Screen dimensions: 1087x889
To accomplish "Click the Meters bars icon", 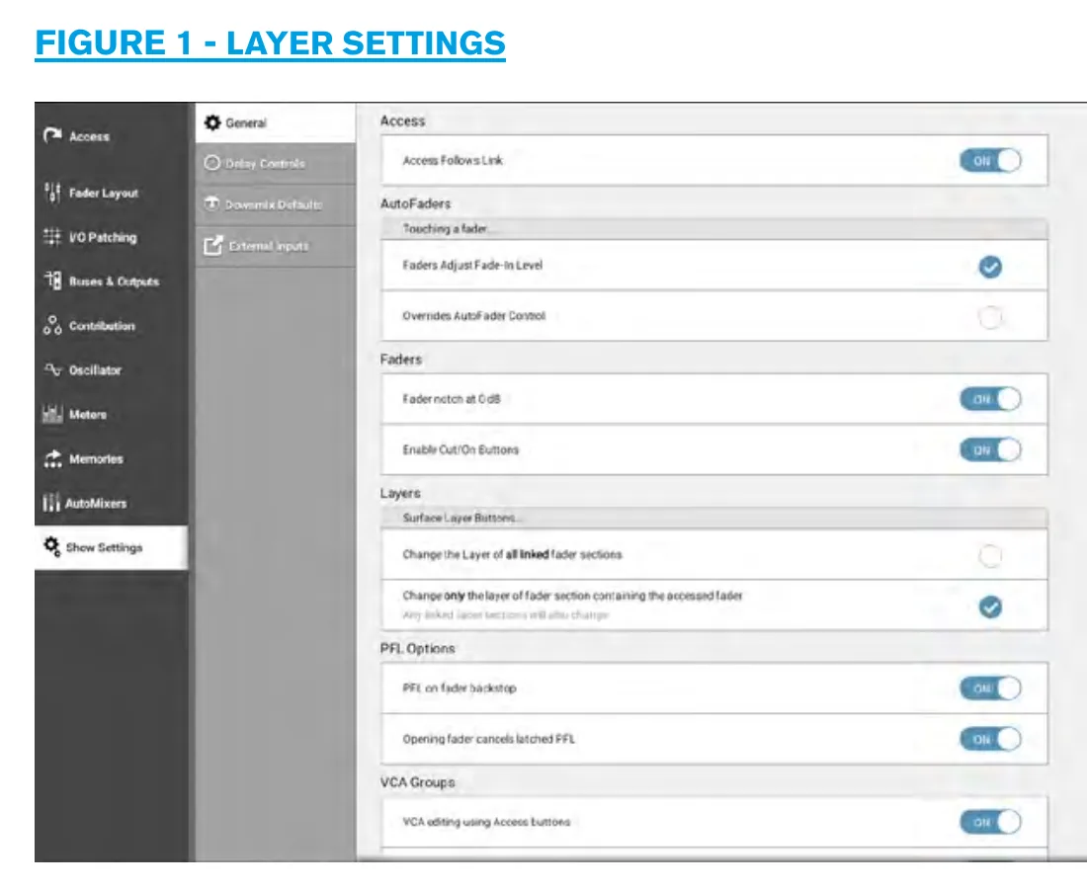I will point(52,414).
